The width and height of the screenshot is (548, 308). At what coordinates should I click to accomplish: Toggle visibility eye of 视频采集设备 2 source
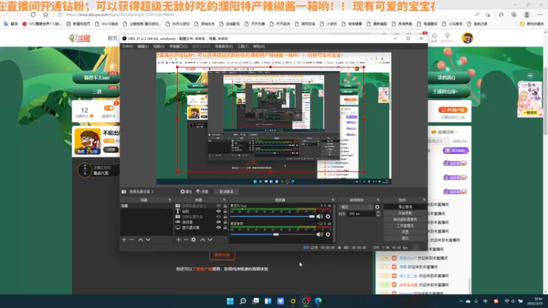(x=219, y=206)
